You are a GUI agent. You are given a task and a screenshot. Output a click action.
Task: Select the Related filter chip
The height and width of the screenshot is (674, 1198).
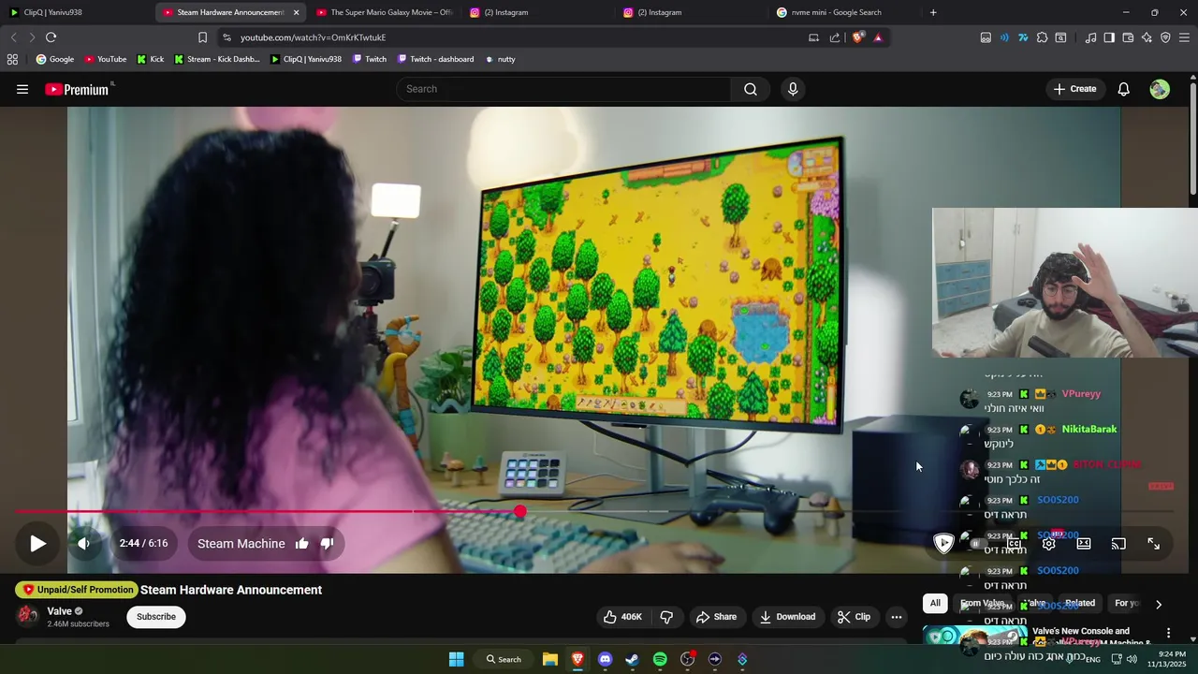(x=1079, y=603)
